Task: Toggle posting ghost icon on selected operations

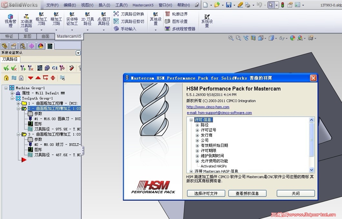Action: [x=21, y=78]
